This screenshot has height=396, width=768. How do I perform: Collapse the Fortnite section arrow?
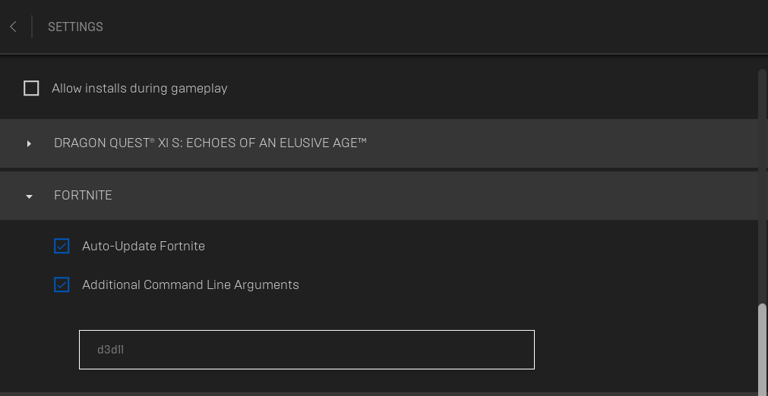pos(29,196)
